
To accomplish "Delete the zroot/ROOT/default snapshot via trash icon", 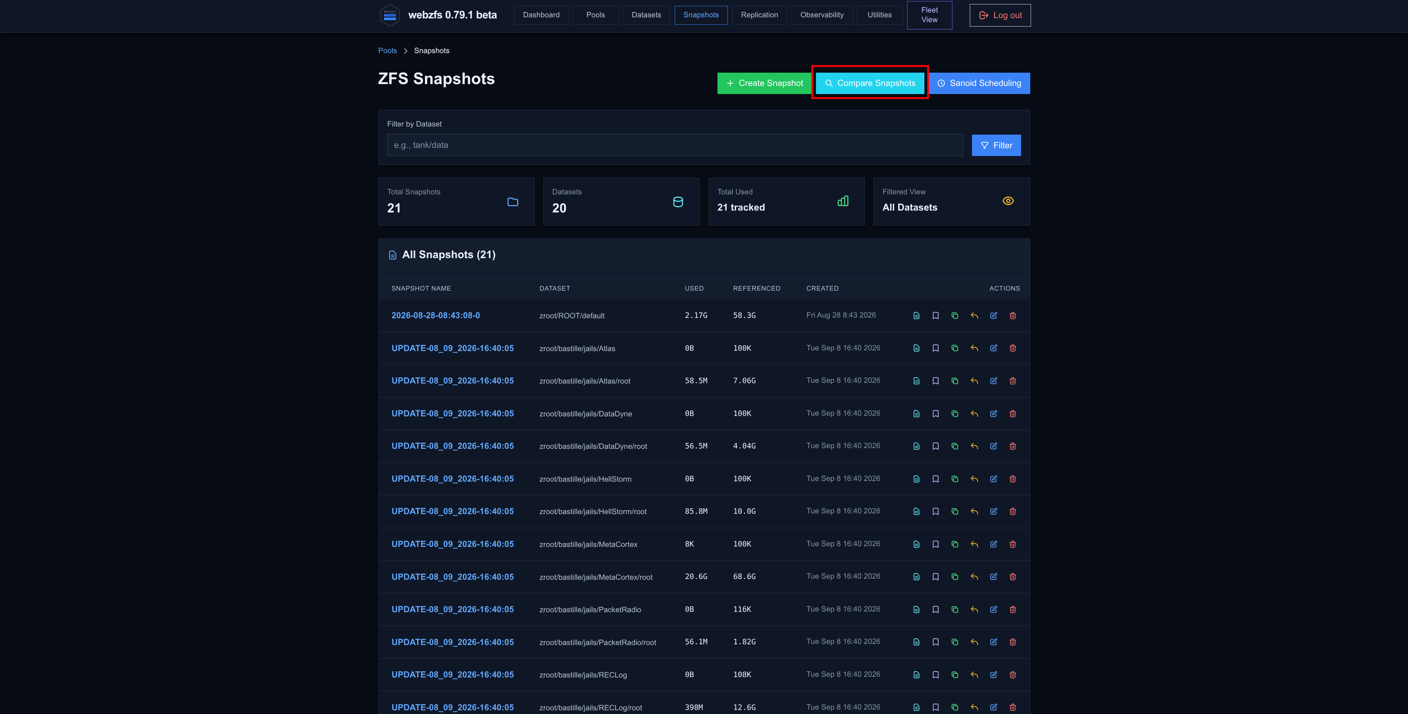I will pyautogui.click(x=1013, y=316).
